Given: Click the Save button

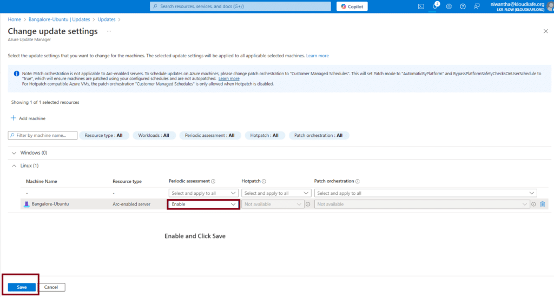Looking at the screenshot, I should coord(22,287).
